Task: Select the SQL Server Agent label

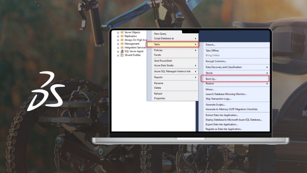Action: (134, 51)
